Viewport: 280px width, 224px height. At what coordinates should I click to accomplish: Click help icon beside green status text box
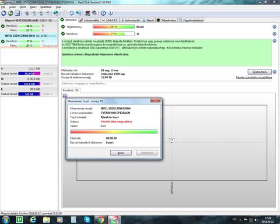pos(274,41)
